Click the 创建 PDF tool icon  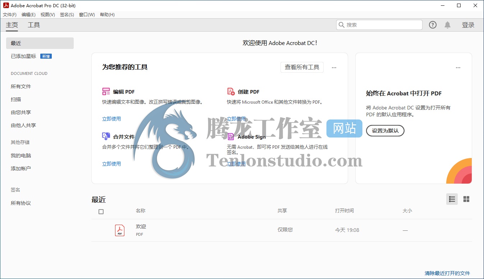click(231, 91)
